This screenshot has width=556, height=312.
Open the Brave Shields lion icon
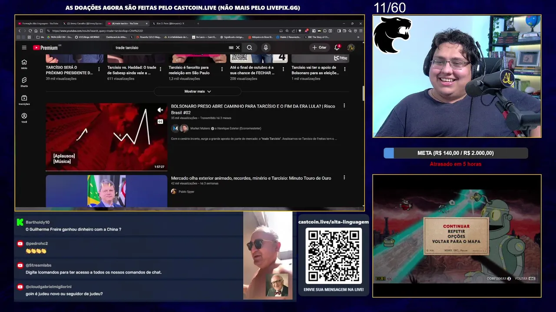tap(300, 31)
